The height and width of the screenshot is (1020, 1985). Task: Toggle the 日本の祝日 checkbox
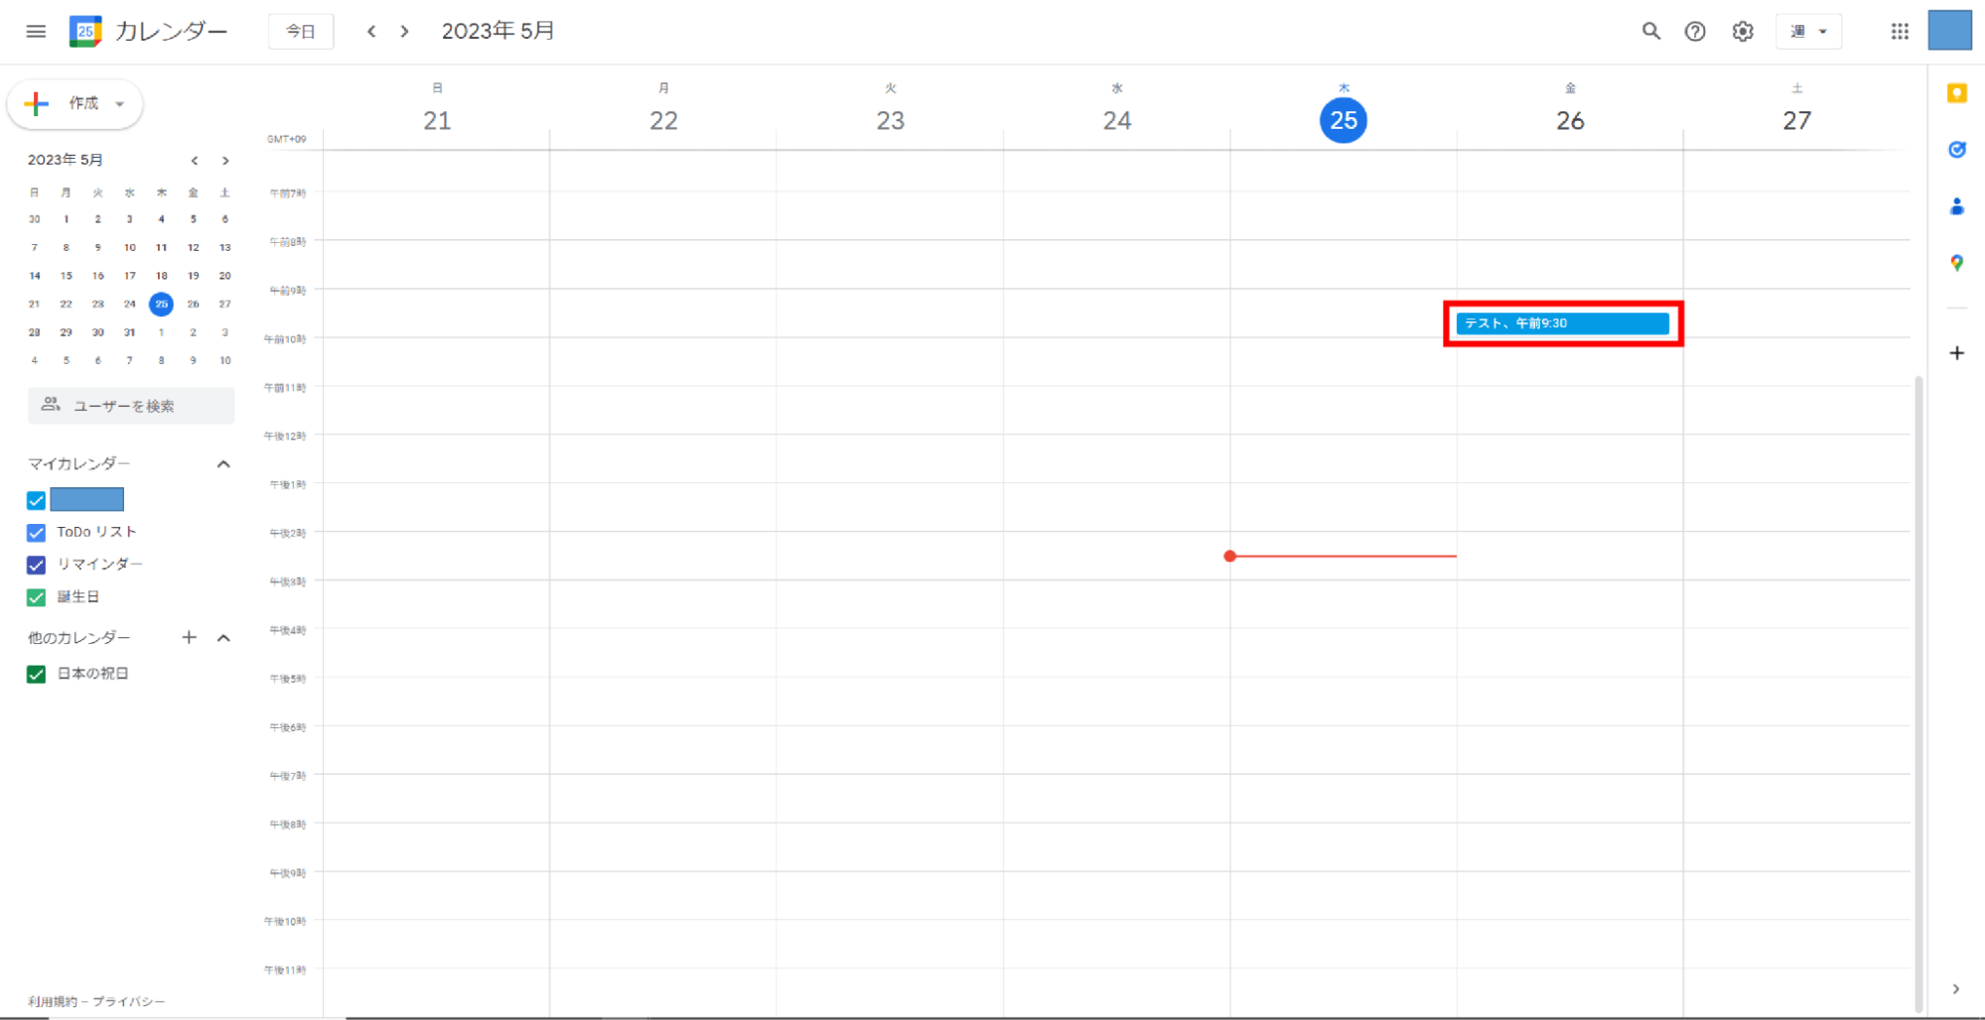[x=37, y=674]
